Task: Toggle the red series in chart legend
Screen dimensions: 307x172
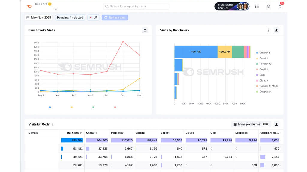Action: [x=115, y=107]
